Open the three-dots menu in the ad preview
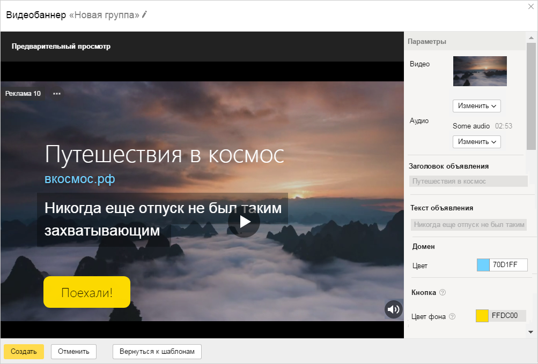Viewport: 538px width, 364px height. 57,94
